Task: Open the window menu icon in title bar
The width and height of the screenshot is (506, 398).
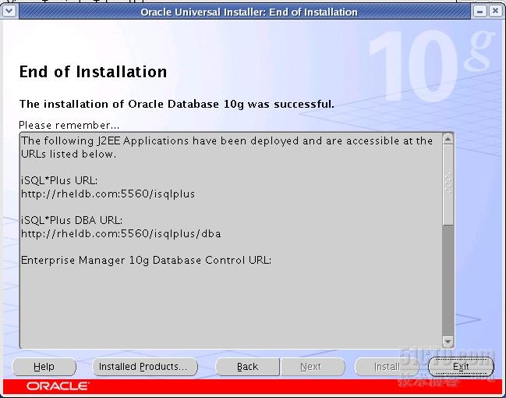Action: [9, 11]
